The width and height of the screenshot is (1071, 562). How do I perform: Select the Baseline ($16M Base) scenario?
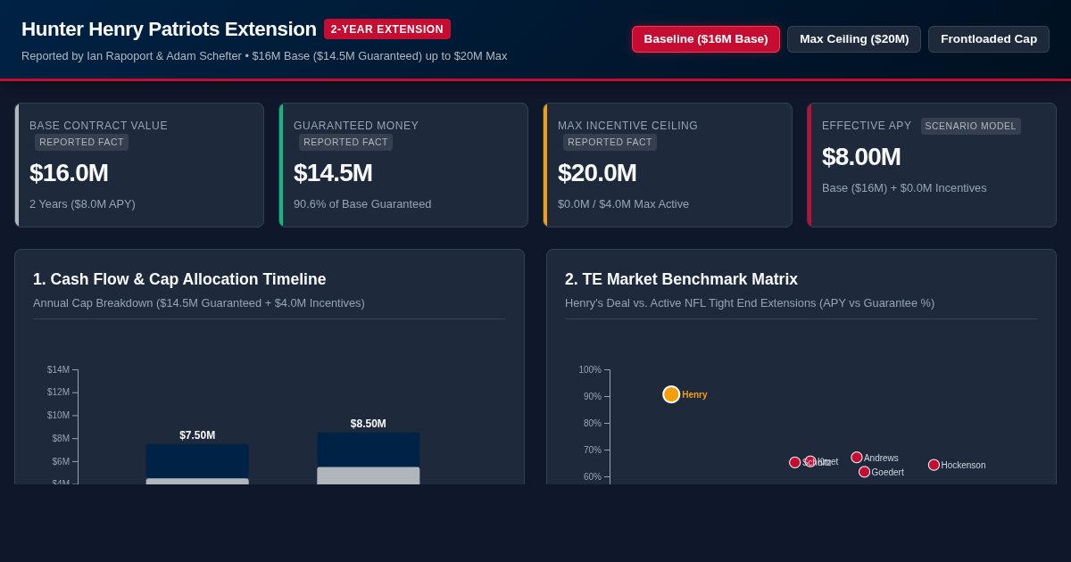(706, 39)
